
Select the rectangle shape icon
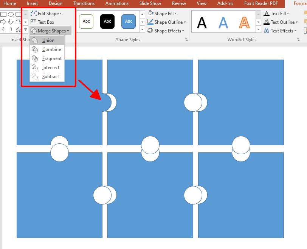pos(3,14)
